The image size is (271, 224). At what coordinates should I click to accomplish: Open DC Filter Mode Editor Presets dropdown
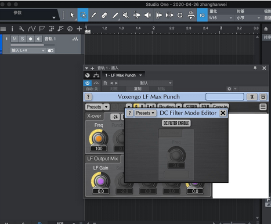pos(145,113)
